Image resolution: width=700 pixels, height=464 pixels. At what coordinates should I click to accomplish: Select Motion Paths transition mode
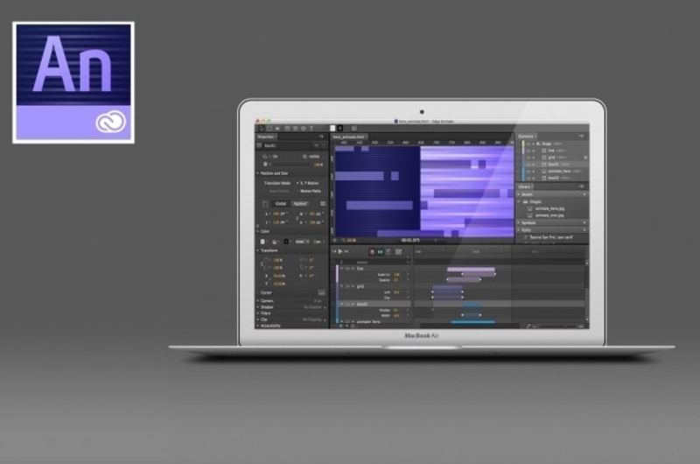click(309, 191)
